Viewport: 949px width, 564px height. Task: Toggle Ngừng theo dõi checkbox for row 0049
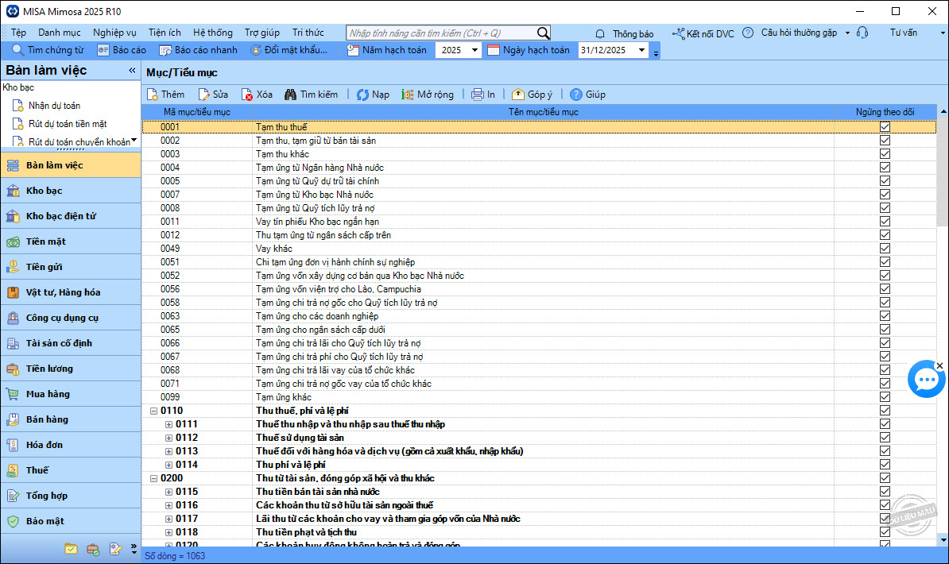(885, 249)
